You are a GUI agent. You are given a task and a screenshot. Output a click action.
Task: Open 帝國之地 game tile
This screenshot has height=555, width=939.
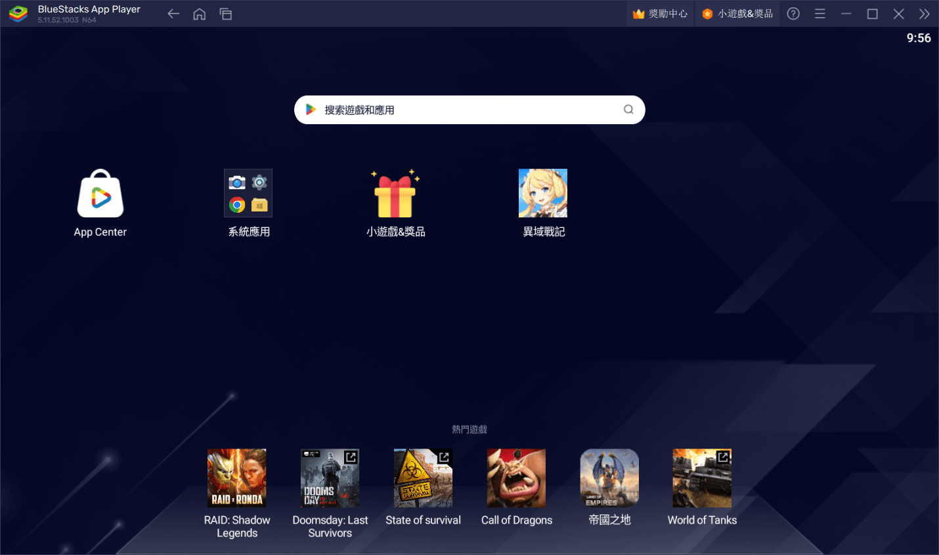(610, 478)
